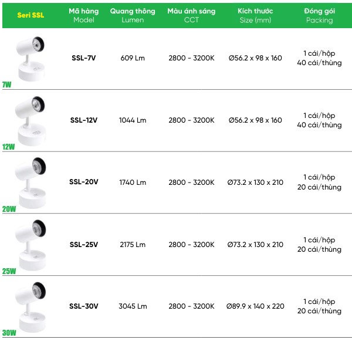Select model code 'SSL-30V'
Screen dimensions: 352x338
pyautogui.click(x=84, y=306)
